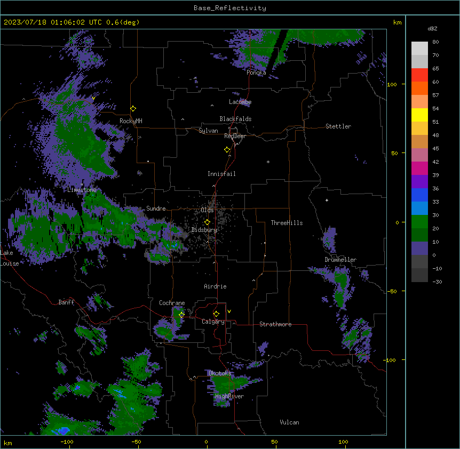Click the Sundre label
Viewport: 460px width, 449px height.
(156, 209)
